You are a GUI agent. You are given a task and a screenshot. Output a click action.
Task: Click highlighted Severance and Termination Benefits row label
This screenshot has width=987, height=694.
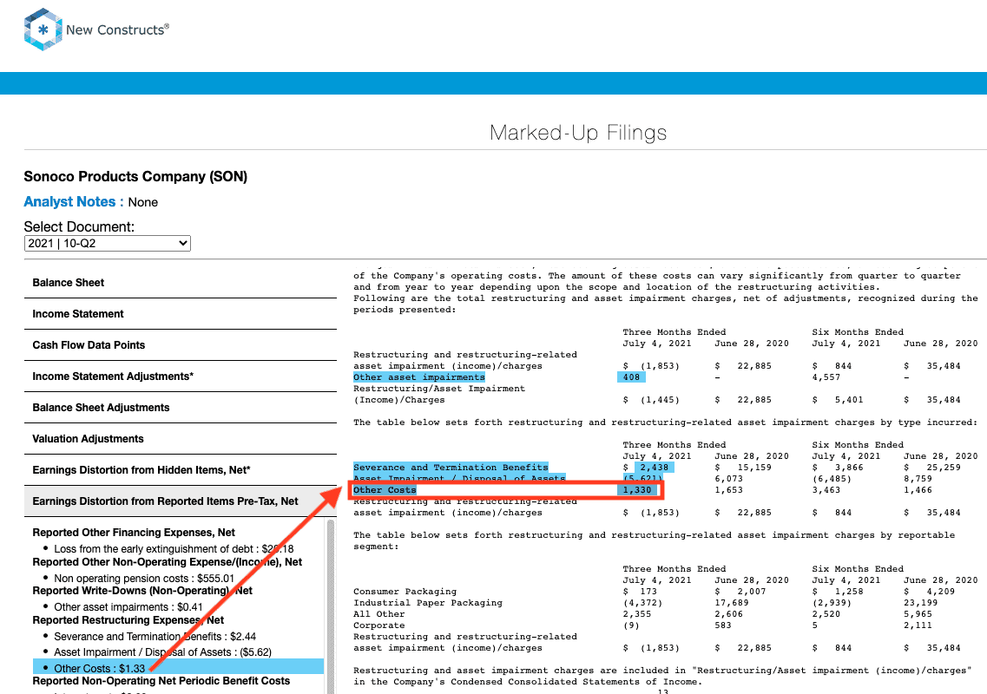[451, 468]
